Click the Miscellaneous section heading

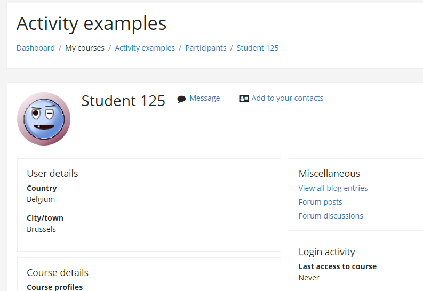(329, 174)
